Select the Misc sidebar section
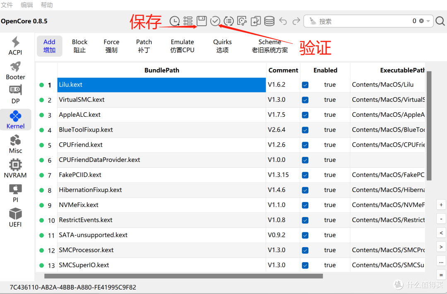The width and height of the screenshot is (447, 294). point(15,144)
